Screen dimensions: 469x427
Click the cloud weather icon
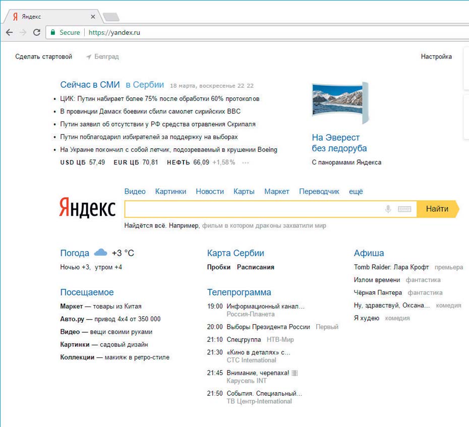click(100, 253)
